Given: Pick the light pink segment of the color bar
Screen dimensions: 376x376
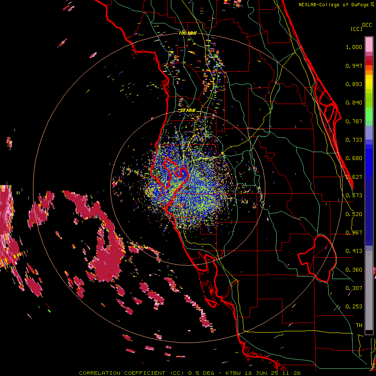Looking at the screenshot, I should (369, 45).
